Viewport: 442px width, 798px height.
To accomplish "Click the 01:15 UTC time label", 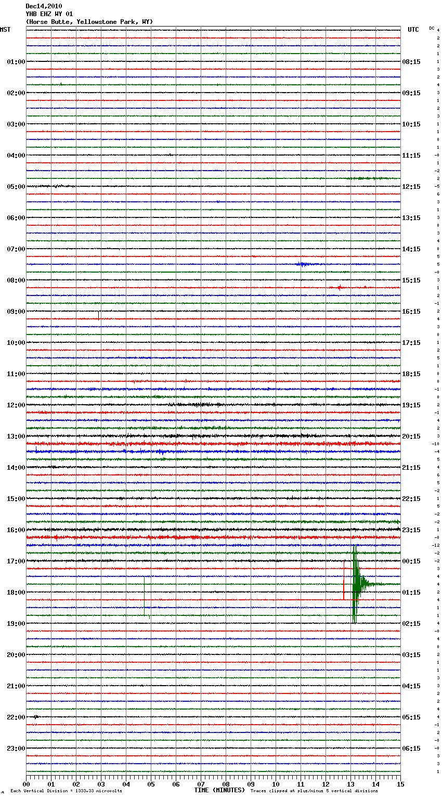I will [x=411, y=593].
